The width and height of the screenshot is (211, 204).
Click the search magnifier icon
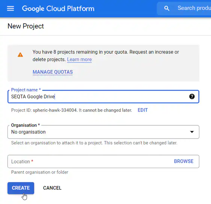point(167,8)
